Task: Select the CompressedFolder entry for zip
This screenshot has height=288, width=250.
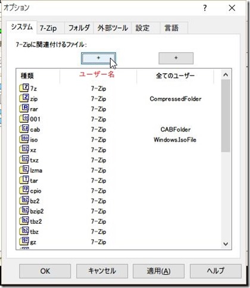Action: point(176,99)
